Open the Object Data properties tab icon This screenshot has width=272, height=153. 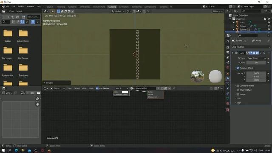tap(228, 98)
